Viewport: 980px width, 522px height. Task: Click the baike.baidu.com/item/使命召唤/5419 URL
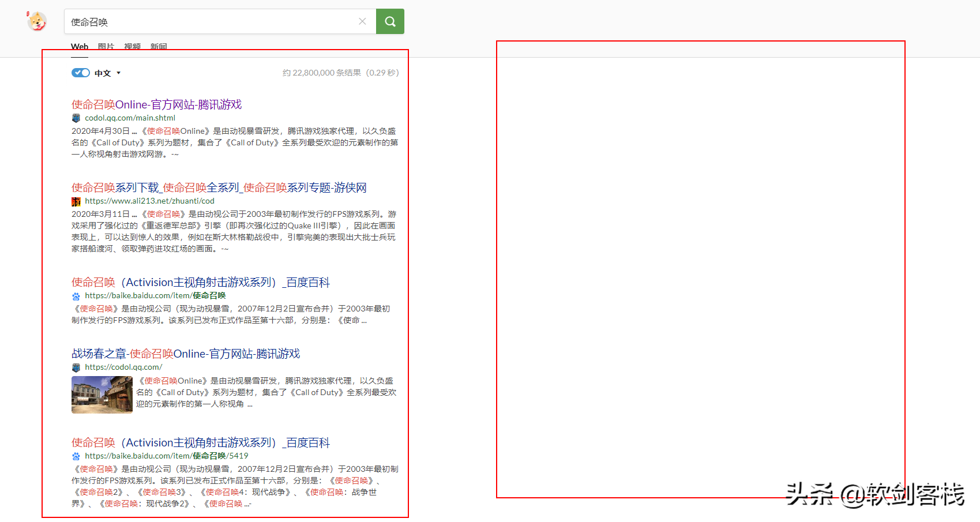coord(166,456)
